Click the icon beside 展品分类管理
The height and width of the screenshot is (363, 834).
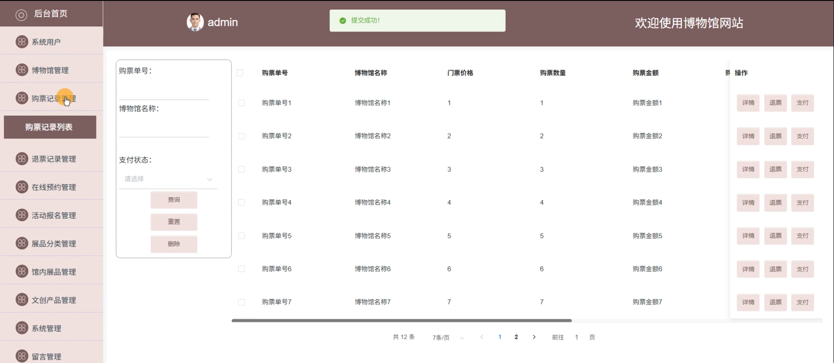pyautogui.click(x=22, y=243)
